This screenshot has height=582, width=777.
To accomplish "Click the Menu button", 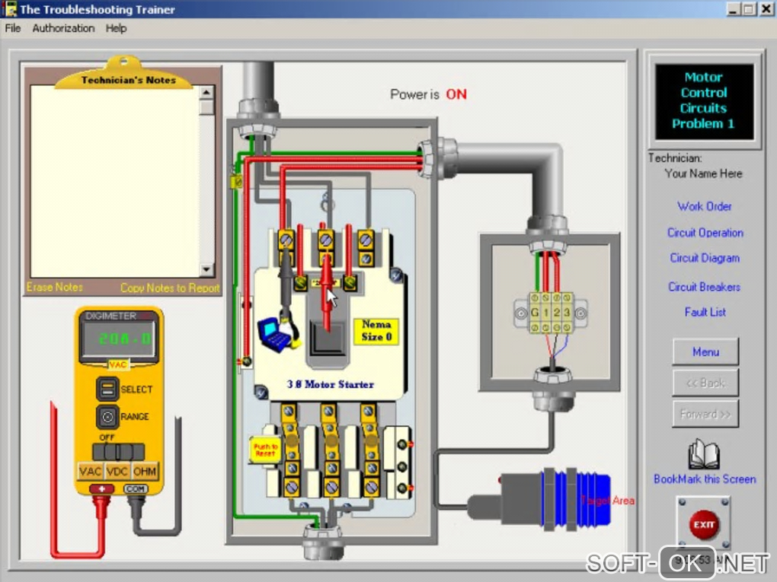I will (x=705, y=352).
